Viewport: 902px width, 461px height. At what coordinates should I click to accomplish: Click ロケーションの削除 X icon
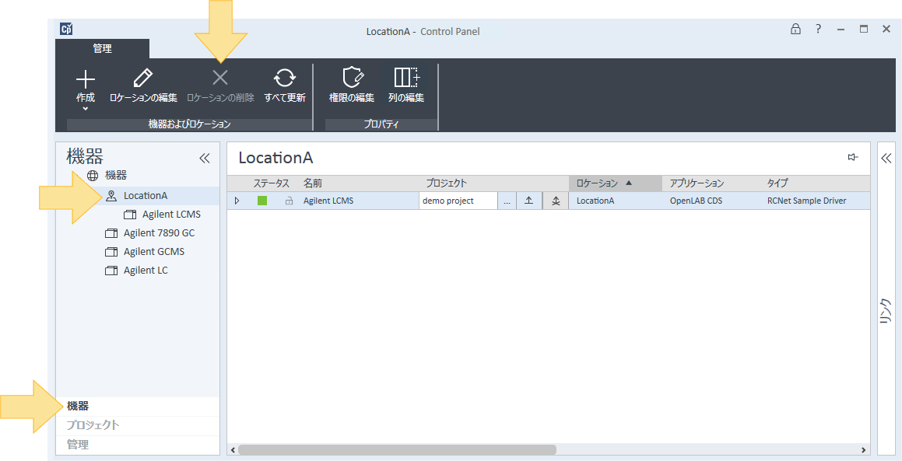pos(220,78)
